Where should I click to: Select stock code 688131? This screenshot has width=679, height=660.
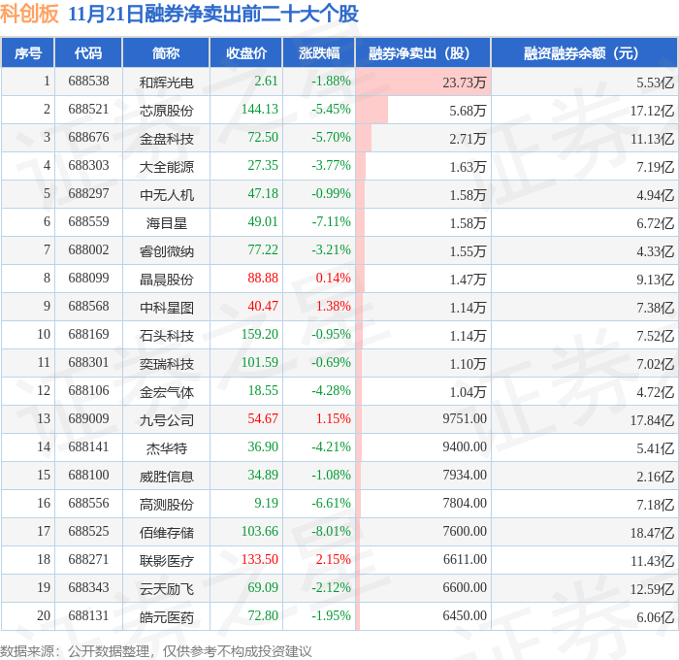click(x=88, y=616)
